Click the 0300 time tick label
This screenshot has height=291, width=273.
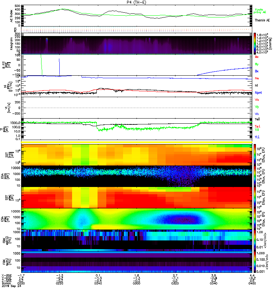[136, 283]
